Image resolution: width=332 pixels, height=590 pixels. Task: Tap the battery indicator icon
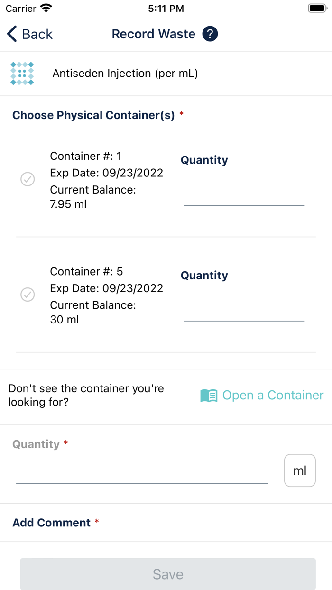(316, 8)
